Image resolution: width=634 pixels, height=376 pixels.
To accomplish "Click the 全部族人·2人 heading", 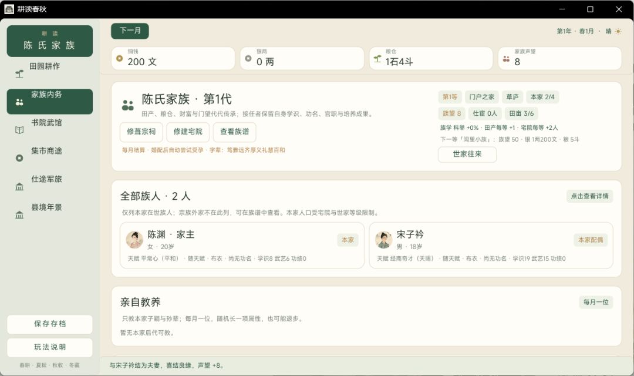I will pos(155,196).
